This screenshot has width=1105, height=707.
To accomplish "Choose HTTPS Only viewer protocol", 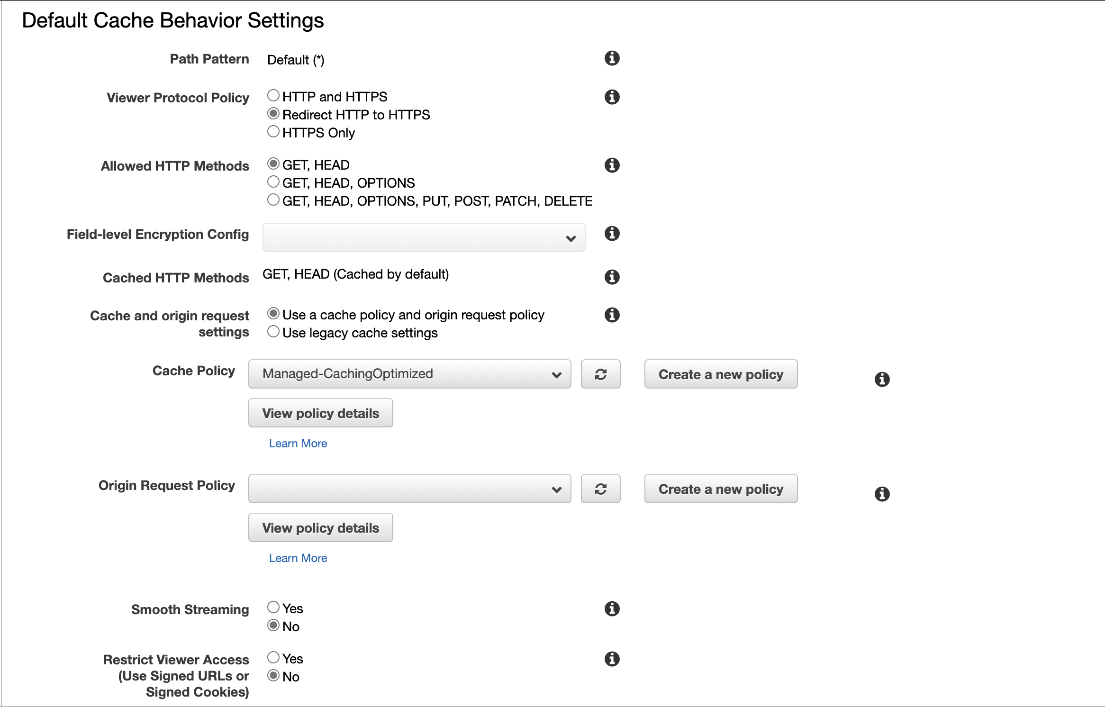I will tap(273, 132).
